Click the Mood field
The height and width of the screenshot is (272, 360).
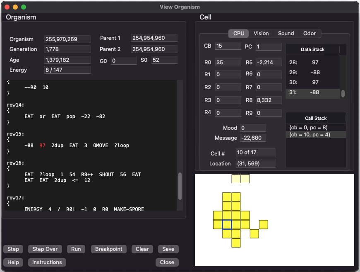coord(253,128)
